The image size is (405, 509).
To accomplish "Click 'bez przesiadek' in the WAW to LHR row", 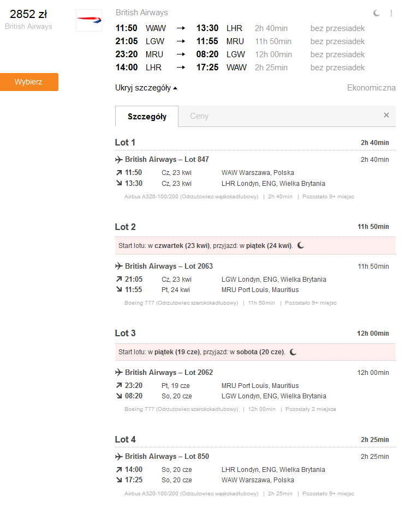I will tap(337, 28).
